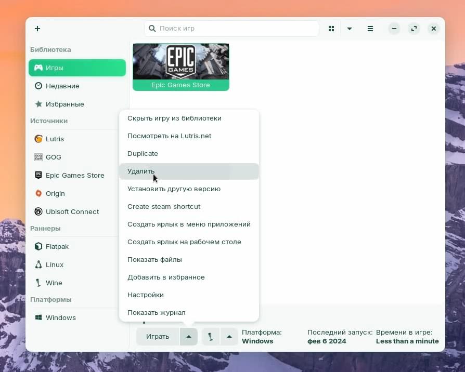Click the plus icon to add a game
This screenshot has width=465, height=372.
37,29
